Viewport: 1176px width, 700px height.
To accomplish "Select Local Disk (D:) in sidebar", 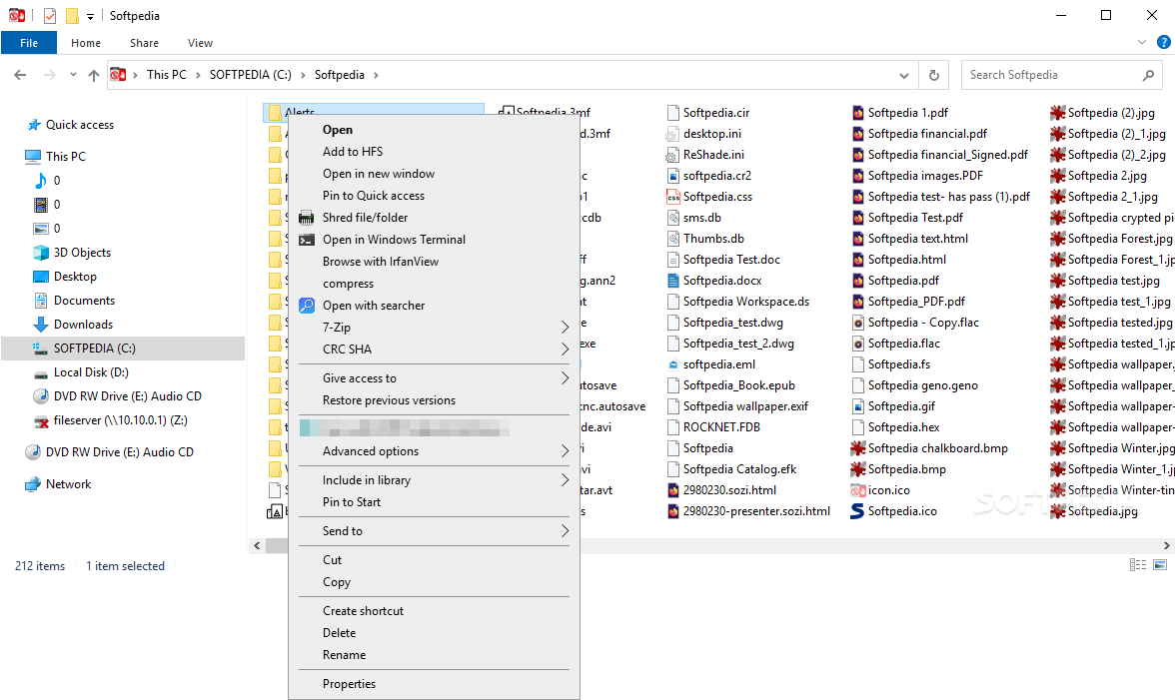I will [x=91, y=372].
